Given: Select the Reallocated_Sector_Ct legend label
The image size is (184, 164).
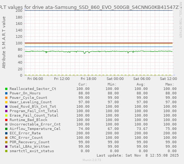Looking at the screenshot, I should coord(33,89).
